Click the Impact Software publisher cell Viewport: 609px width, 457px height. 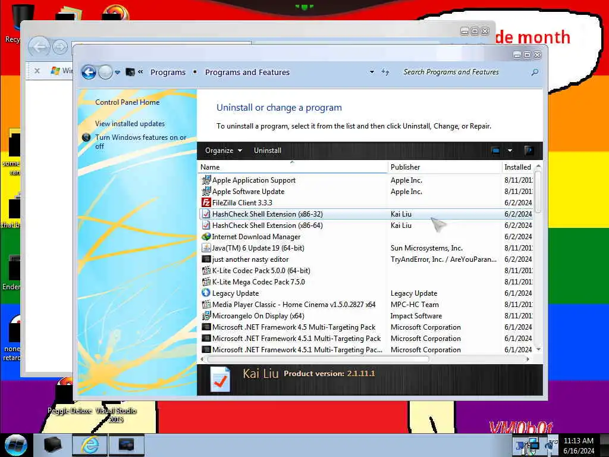click(x=416, y=315)
